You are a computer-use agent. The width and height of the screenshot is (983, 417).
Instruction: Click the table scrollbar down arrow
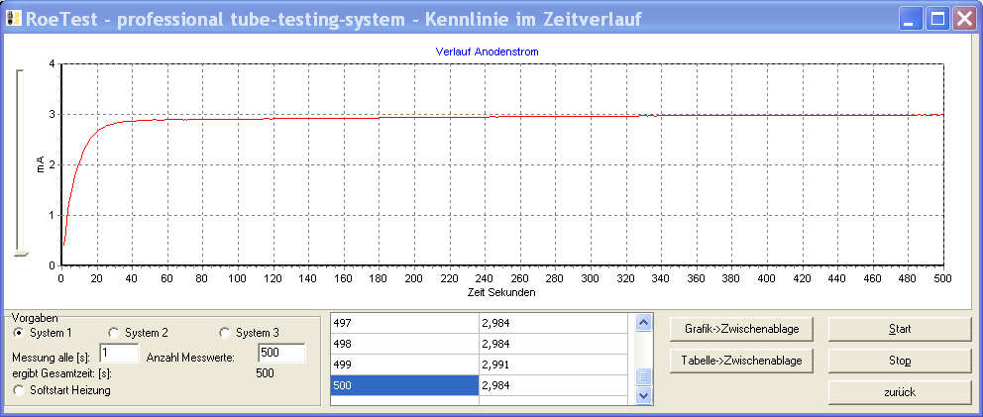(643, 395)
